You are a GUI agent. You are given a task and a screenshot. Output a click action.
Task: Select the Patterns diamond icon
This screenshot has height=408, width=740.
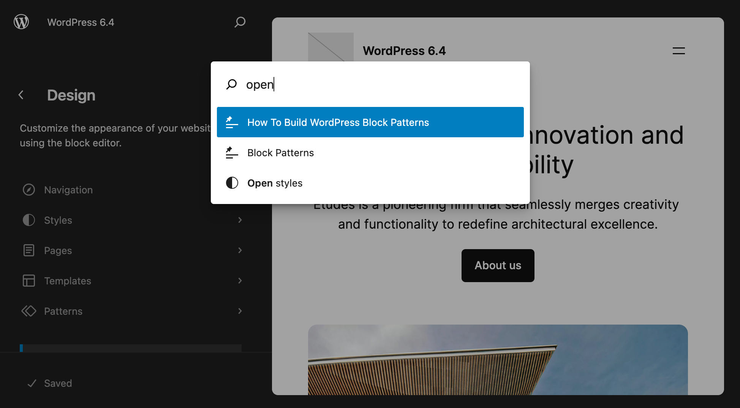tap(28, 311)
